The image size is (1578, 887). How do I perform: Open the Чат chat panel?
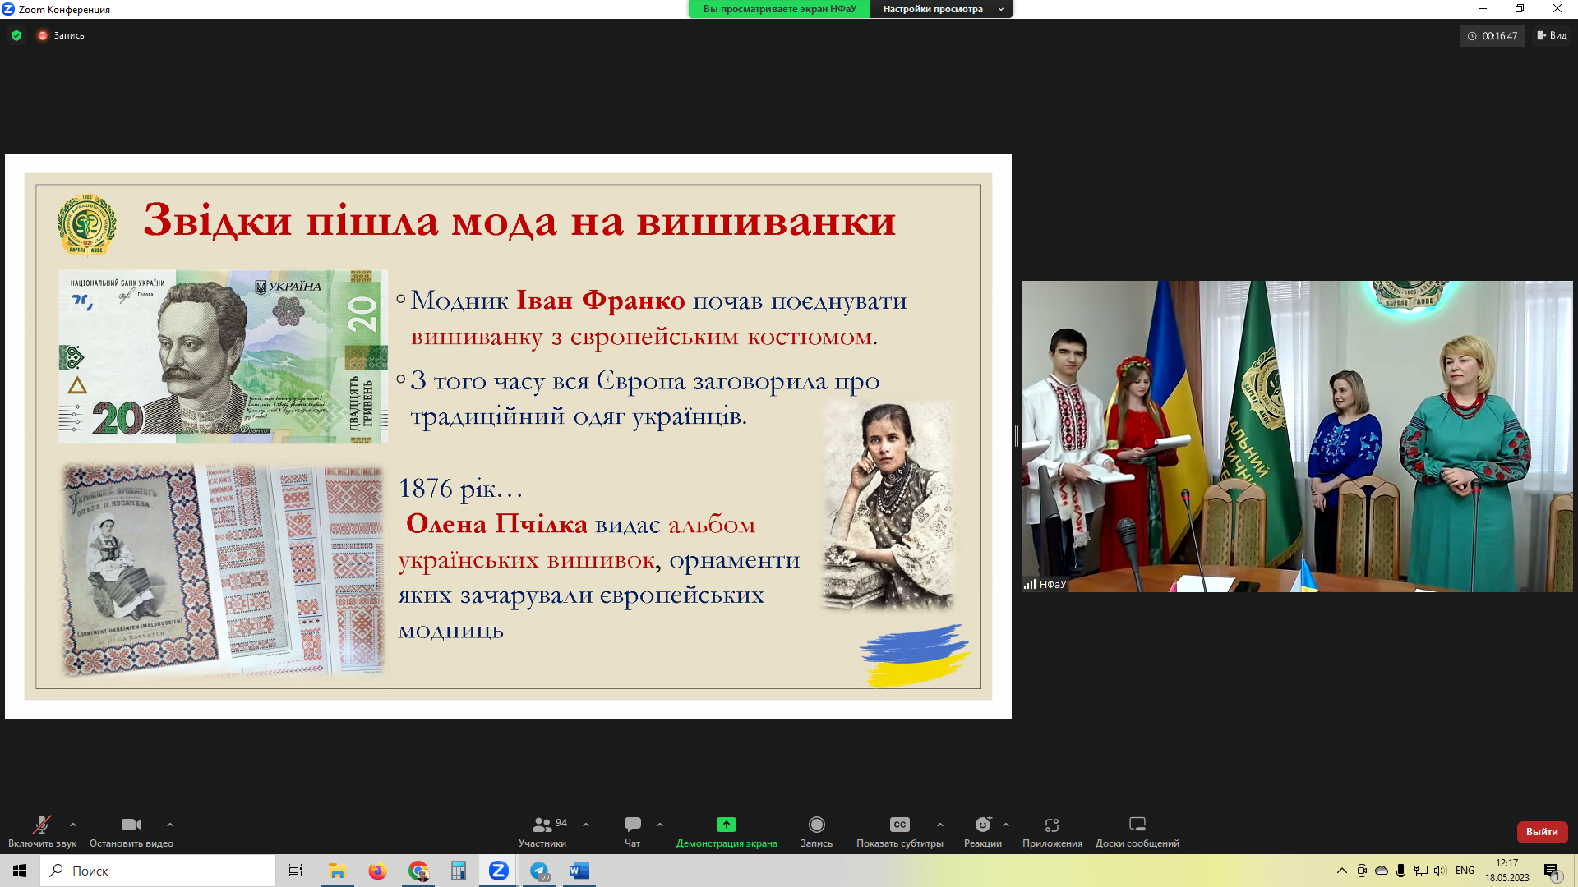click(x=632, y=831)
